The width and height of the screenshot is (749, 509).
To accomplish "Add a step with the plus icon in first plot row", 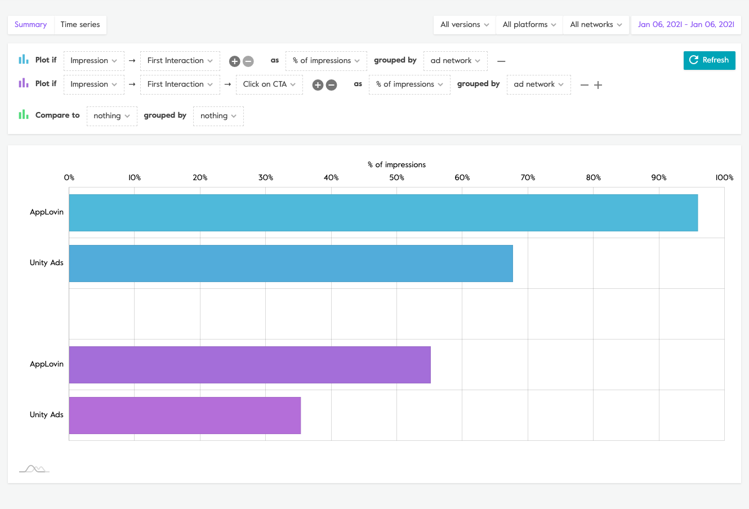I will [235, 61].
